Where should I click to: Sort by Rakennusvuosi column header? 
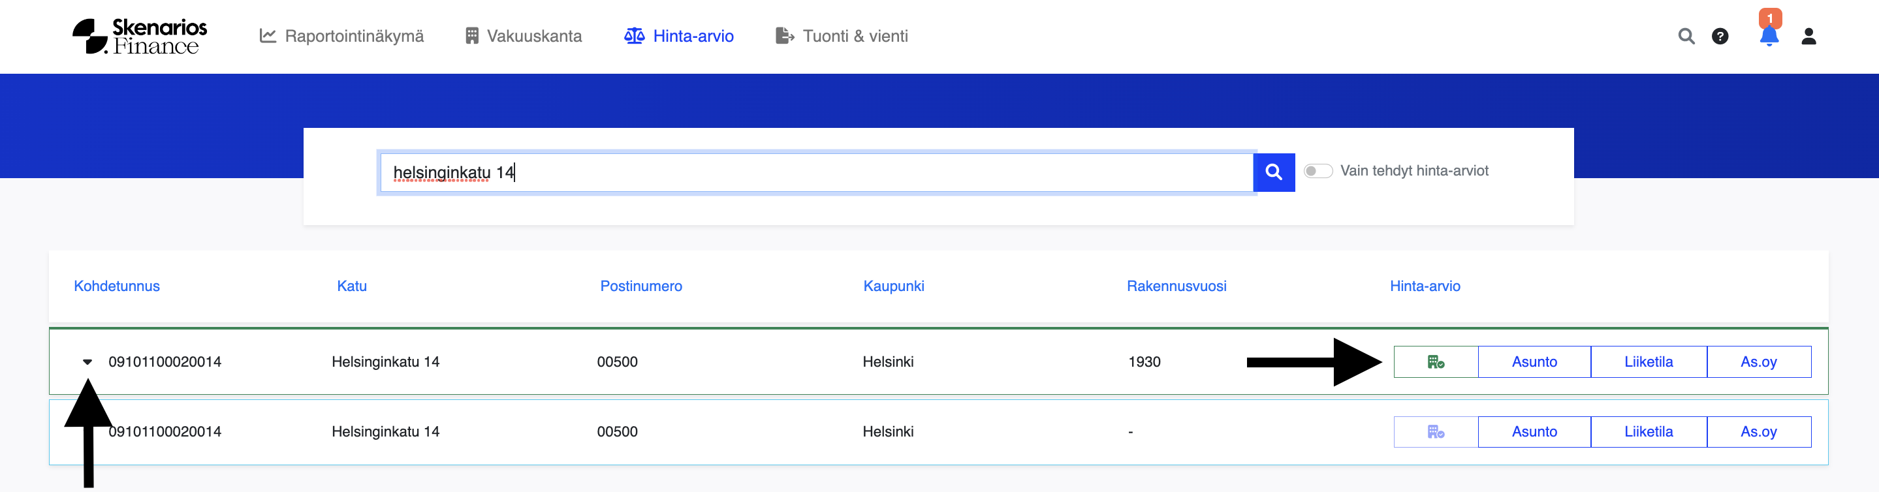tap(1176, 286)
